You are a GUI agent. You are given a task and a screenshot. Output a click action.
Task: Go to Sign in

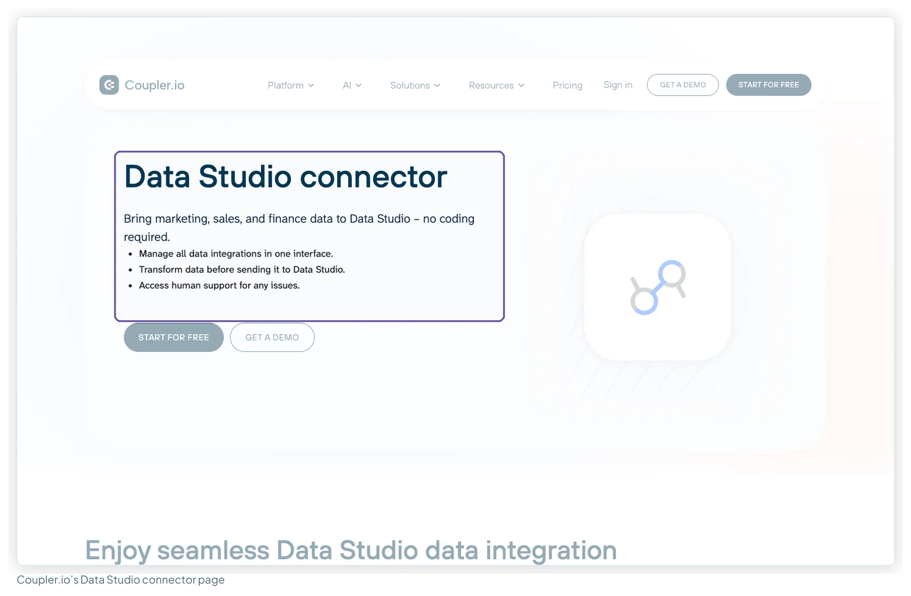tap(617, 85)
